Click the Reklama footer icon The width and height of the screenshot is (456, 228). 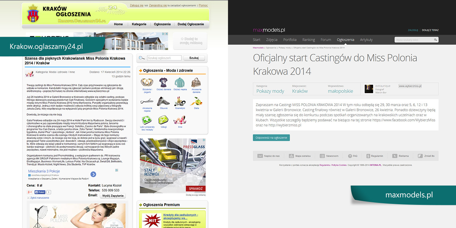(395, 156)
